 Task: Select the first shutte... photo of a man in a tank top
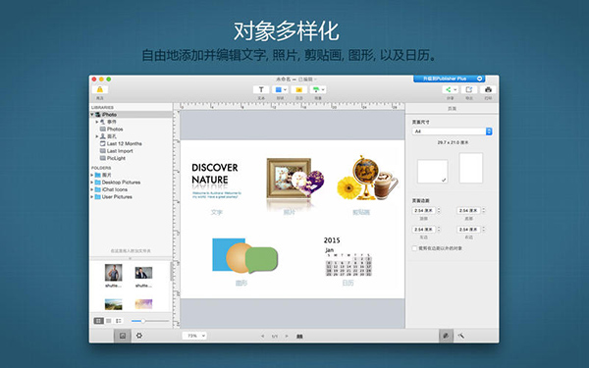tap(114, 273)
